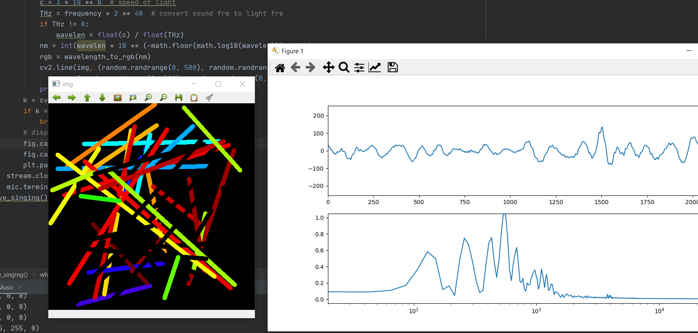Pan down arrow in img window
This screenshot has height=333, width=698.
click(102, 98)
